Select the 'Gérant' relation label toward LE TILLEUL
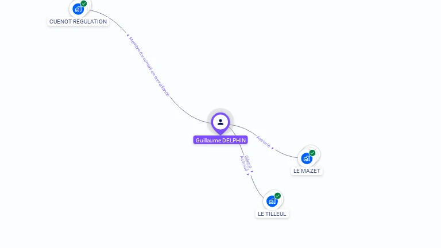 [248, 162]
